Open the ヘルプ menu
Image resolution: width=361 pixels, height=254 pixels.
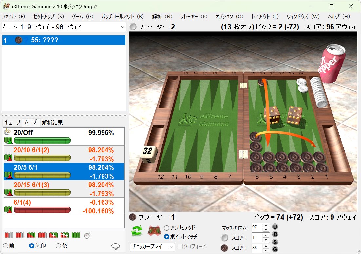(x=339, y=17)
